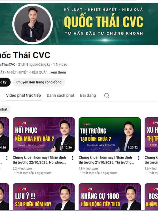Open the Bài đăng tab

point(88,95)
